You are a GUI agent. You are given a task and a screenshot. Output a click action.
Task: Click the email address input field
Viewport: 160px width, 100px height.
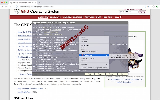pos(129,12)
